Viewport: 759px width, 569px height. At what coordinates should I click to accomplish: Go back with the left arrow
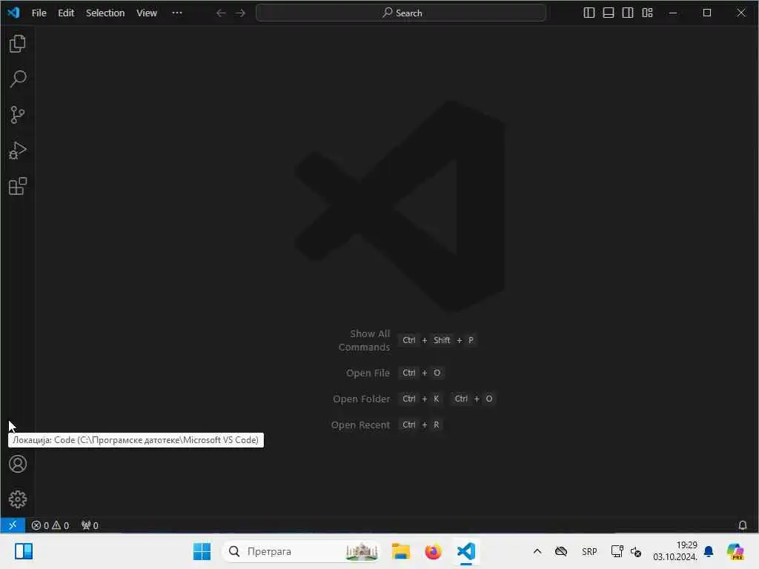[221, 13]
